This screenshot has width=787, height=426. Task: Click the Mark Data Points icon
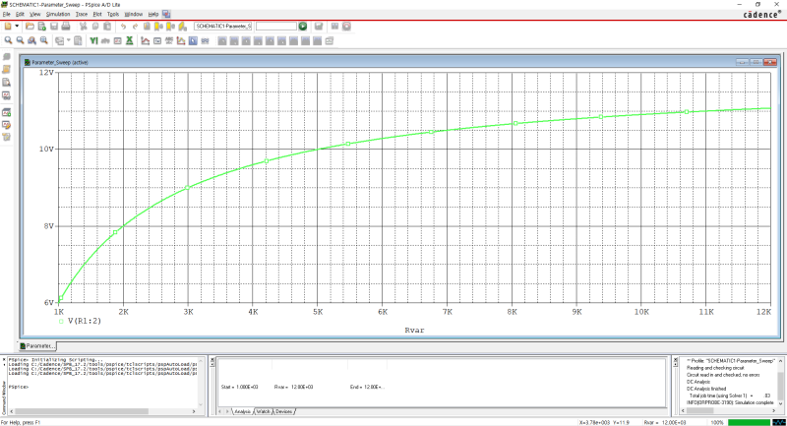[181, 40]
